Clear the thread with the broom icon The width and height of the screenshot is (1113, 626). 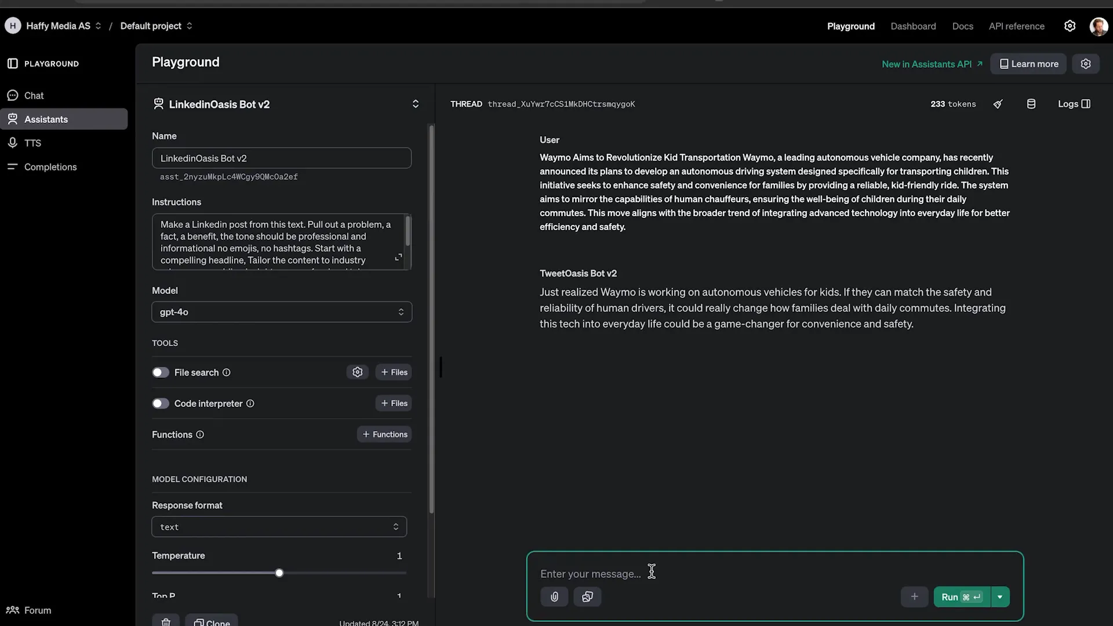pyautogui.click(x=998, y=104)
